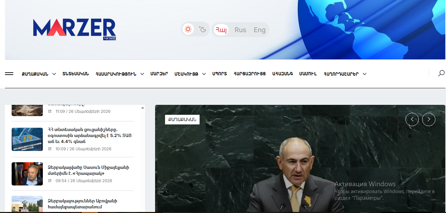The height and width of the screenshot is (213, 446).
Task: Open article about Սասուն Միքայելյանի մտերիմ
Action: pos(88,170)
